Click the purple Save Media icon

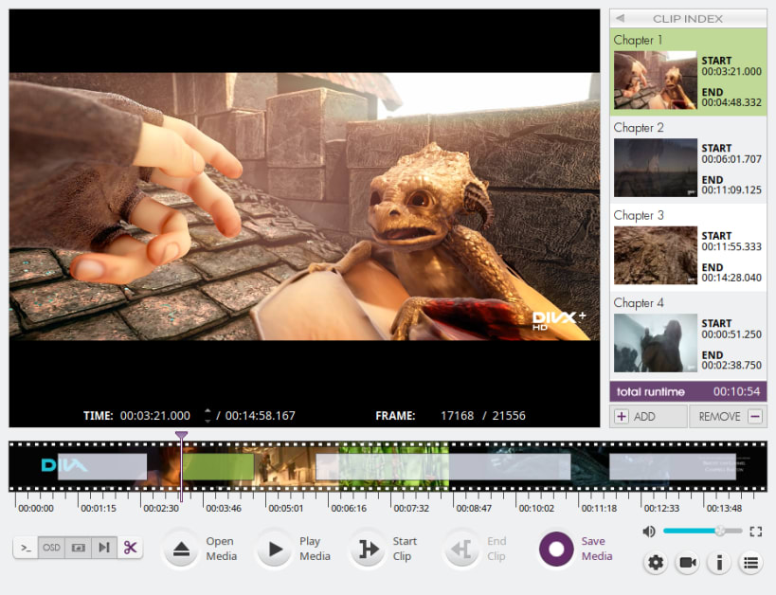tap(556, 549)
